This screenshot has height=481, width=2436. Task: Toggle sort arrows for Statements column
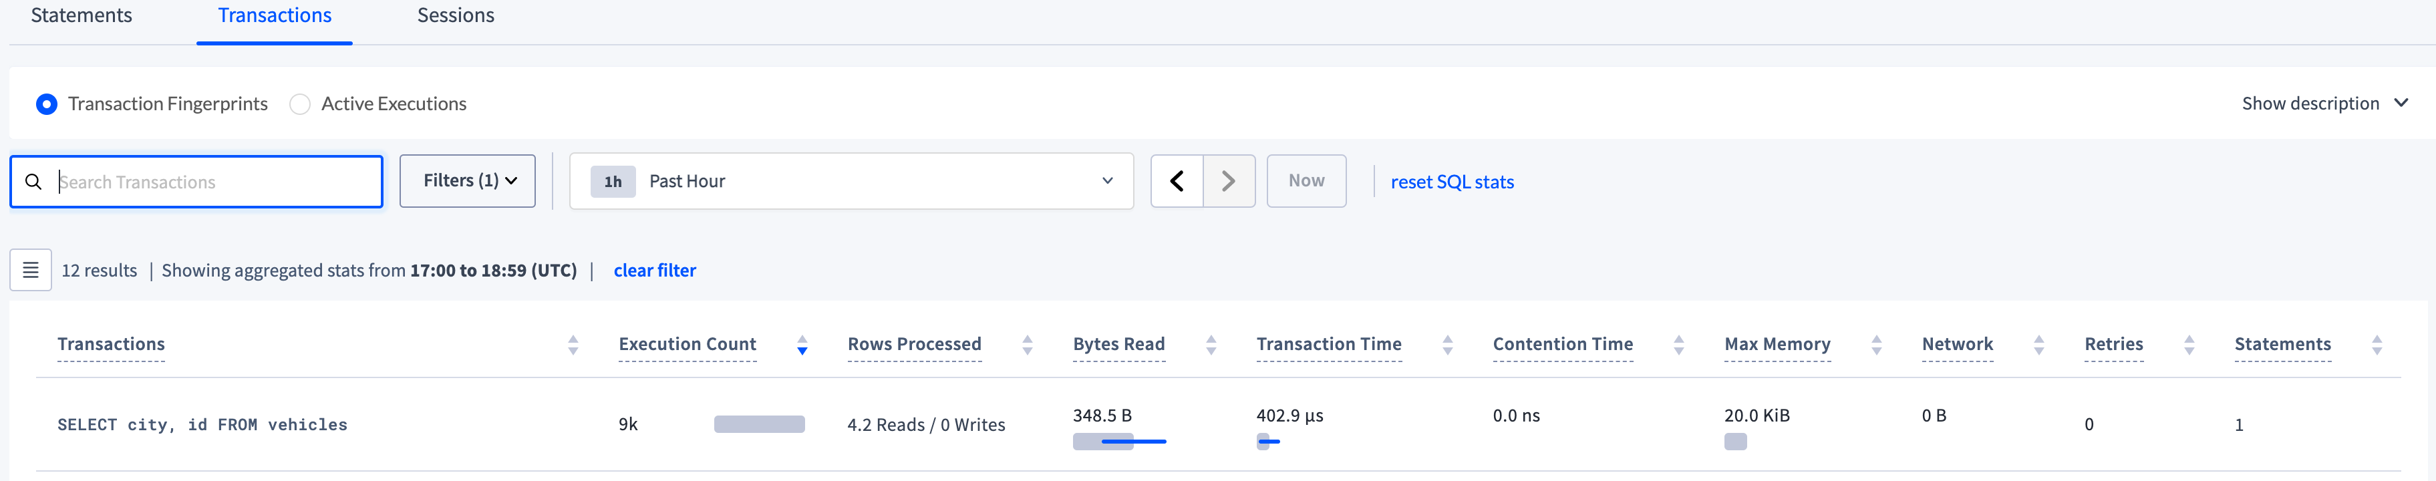click(2377, 345)
